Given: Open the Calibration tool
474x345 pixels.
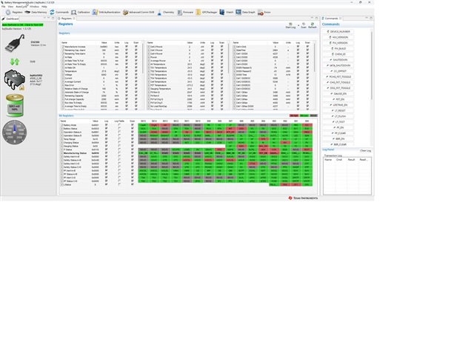Looking at the screenshot, I should (x=81, y=13).
